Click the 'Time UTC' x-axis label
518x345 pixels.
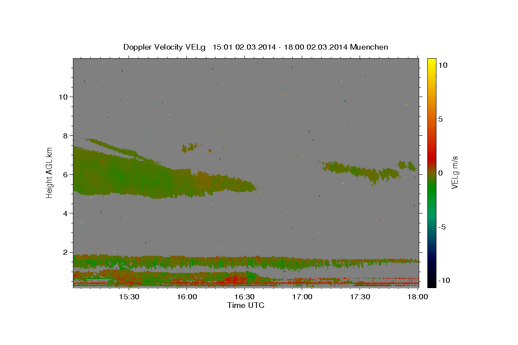click(x=246, y=305)
